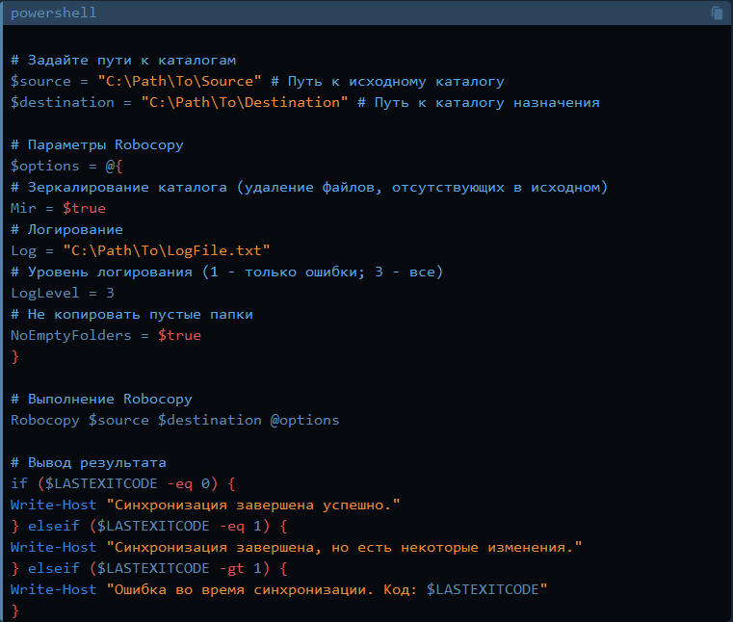Click '@options' in the Robocopy command

tap(304, 420)
